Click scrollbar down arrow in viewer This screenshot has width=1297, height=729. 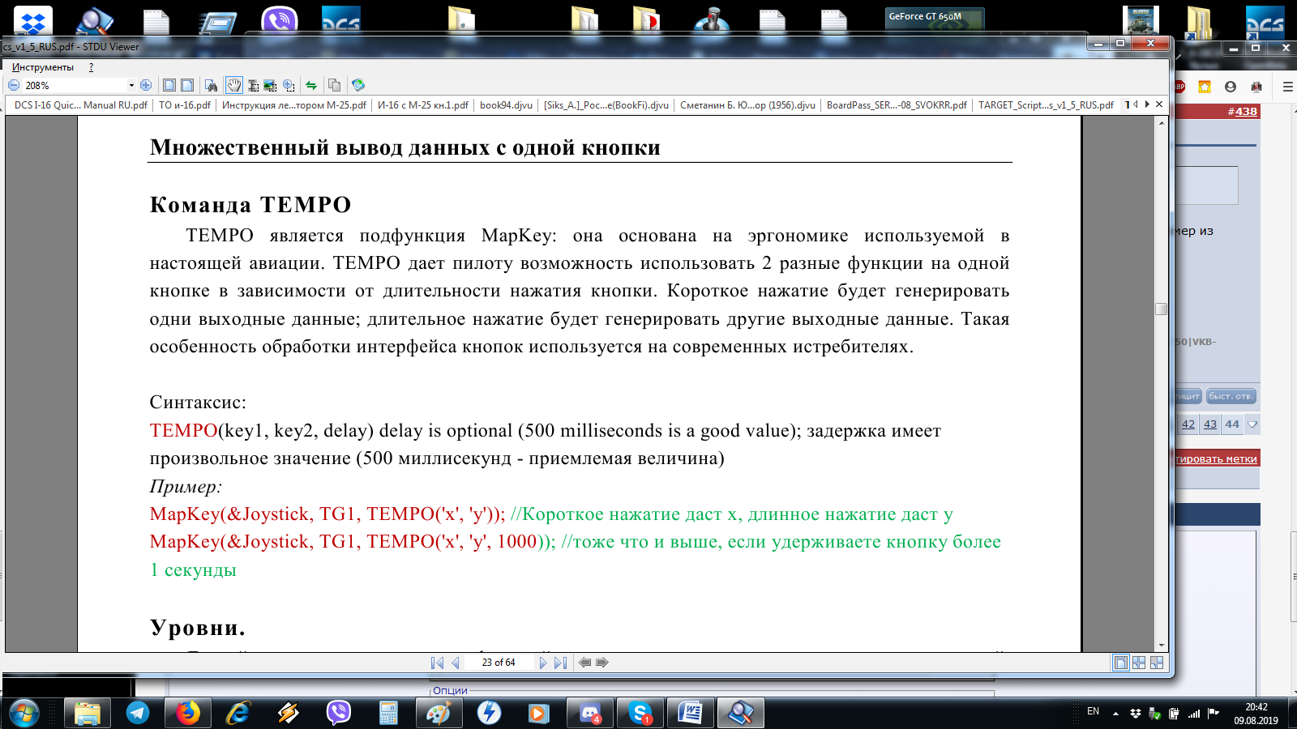pyautogui.click(x=1161, y=646)
